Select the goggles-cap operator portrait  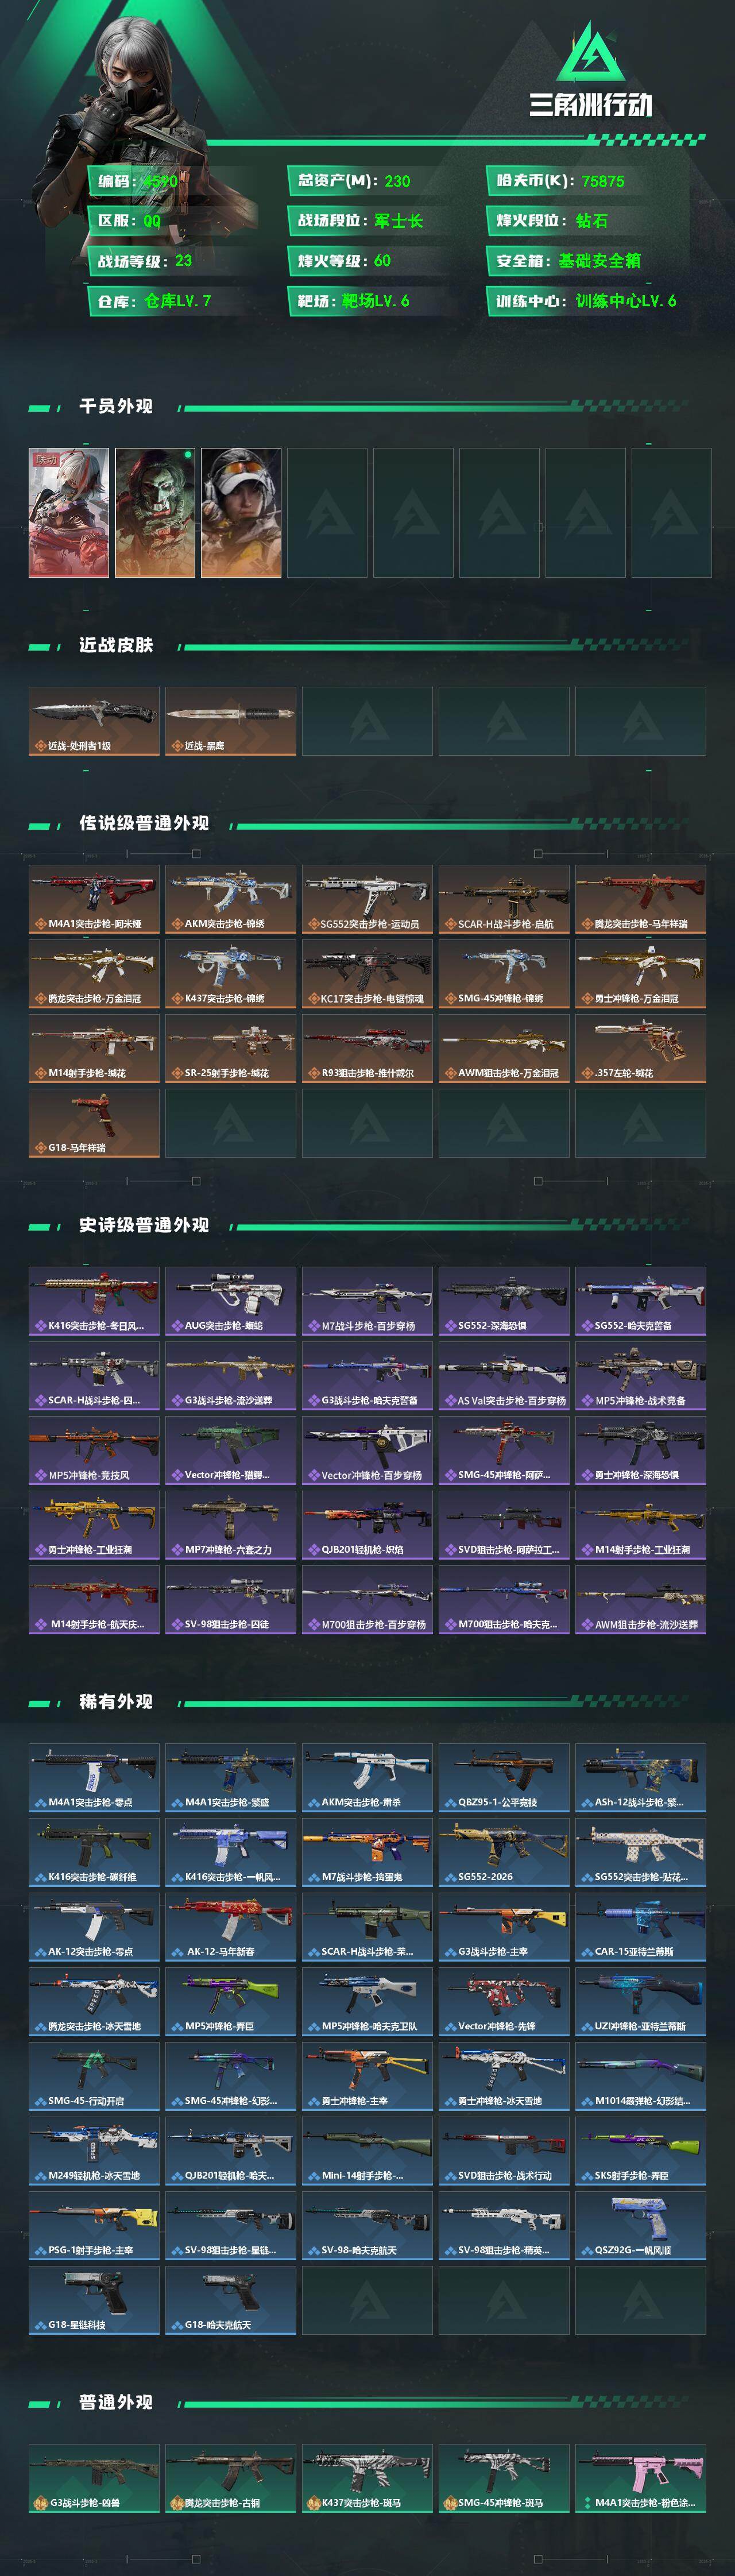click(241, 512)
